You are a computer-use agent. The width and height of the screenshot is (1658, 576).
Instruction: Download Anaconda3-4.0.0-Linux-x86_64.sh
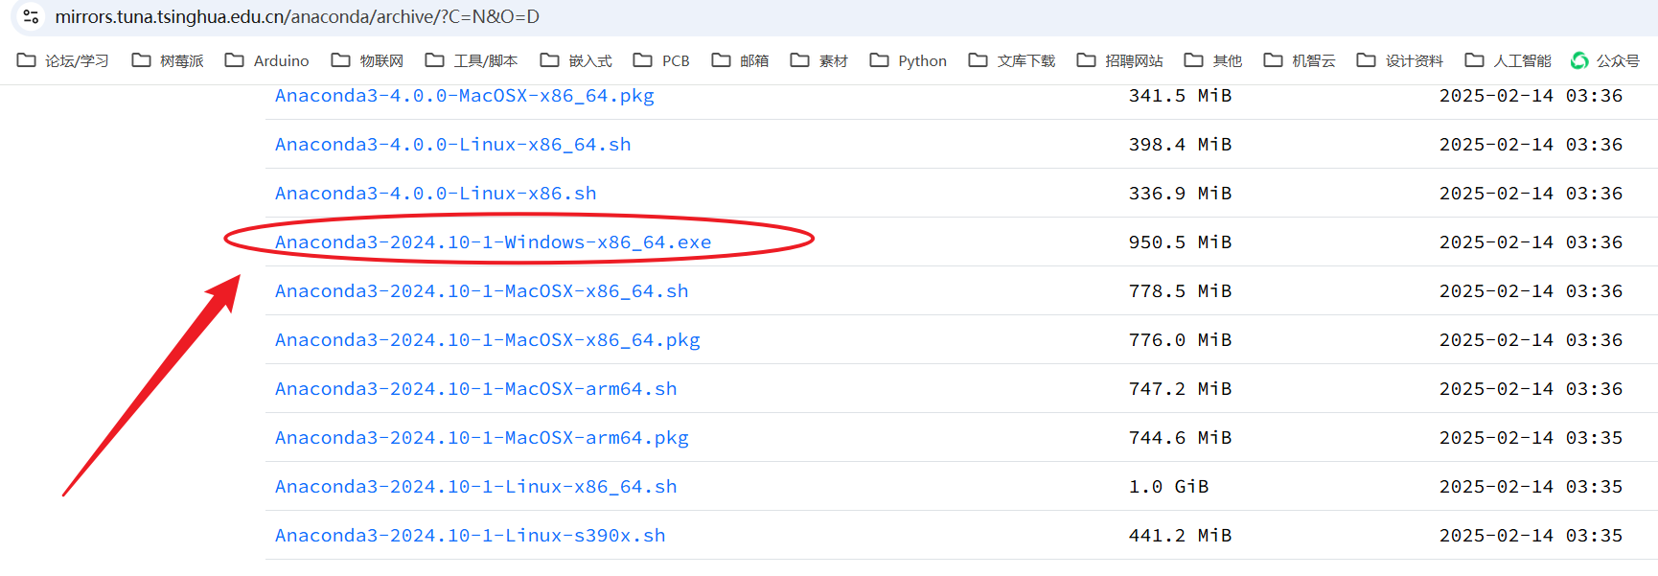pos(453,145)
